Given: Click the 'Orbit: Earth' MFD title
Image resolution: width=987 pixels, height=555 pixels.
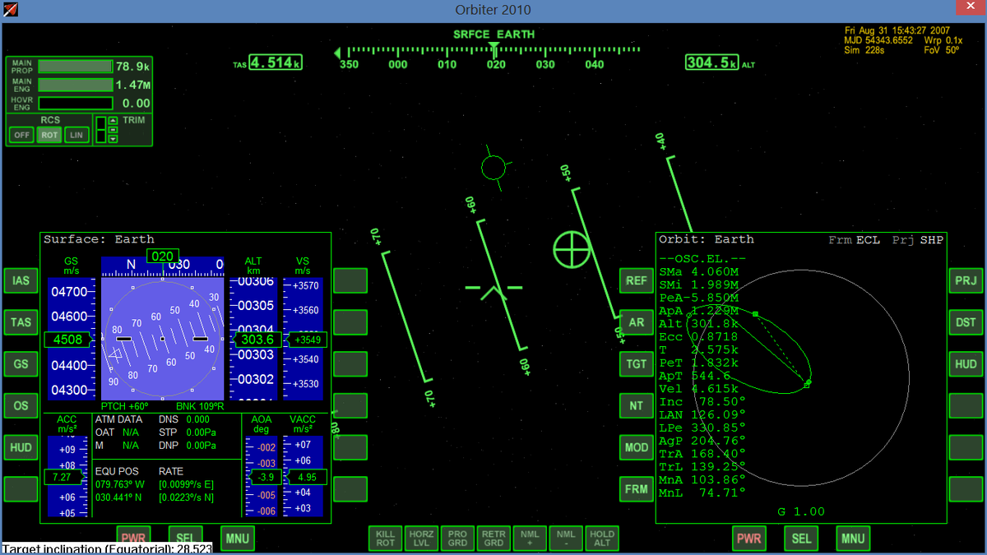Looking at the screenshot, I should [x=707, y=239].
